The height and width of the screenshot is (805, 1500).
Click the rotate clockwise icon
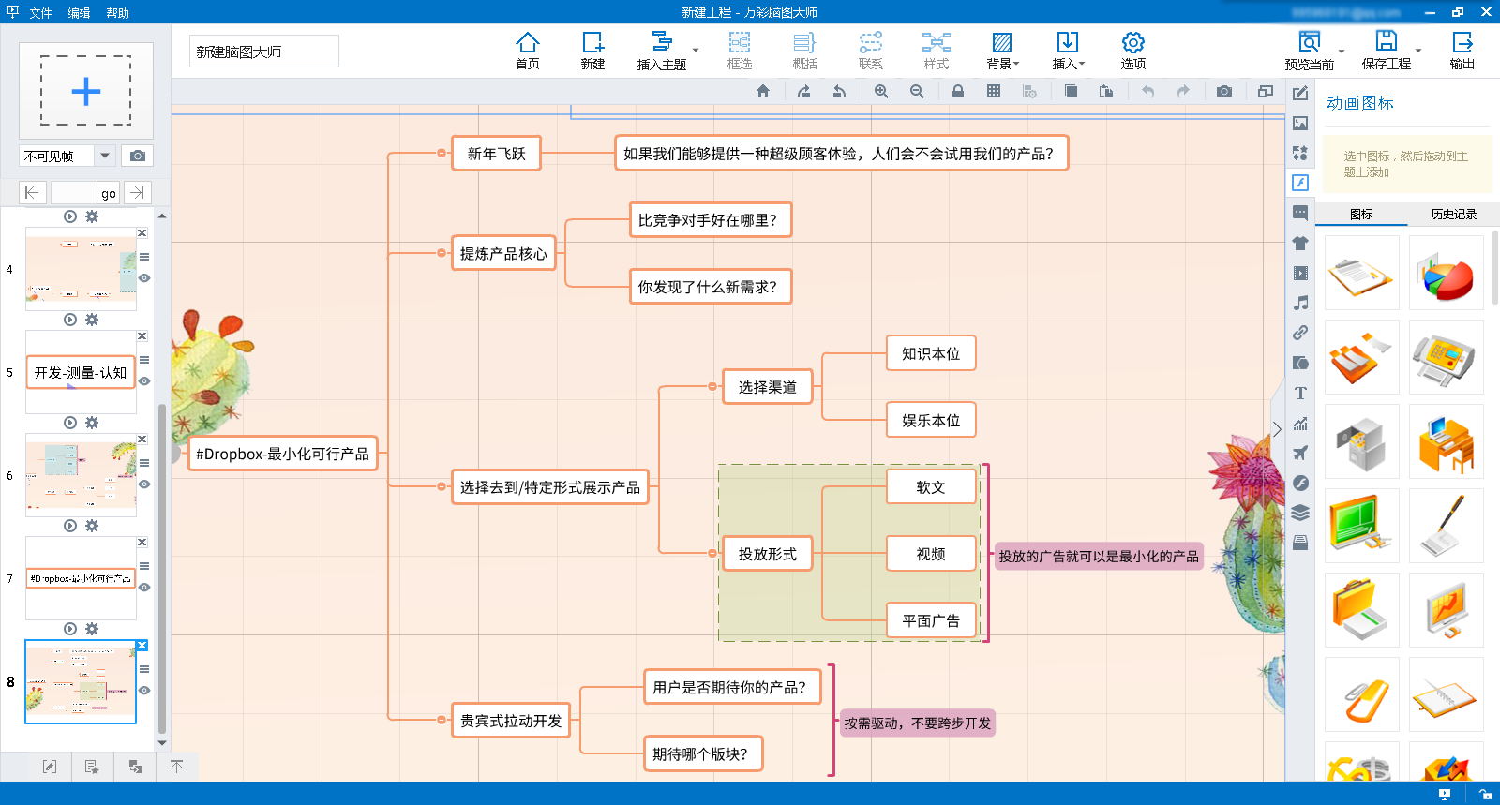[x=804, y=91]
